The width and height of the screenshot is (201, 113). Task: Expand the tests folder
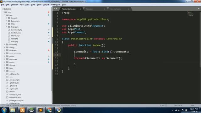(x=5, y=68)
